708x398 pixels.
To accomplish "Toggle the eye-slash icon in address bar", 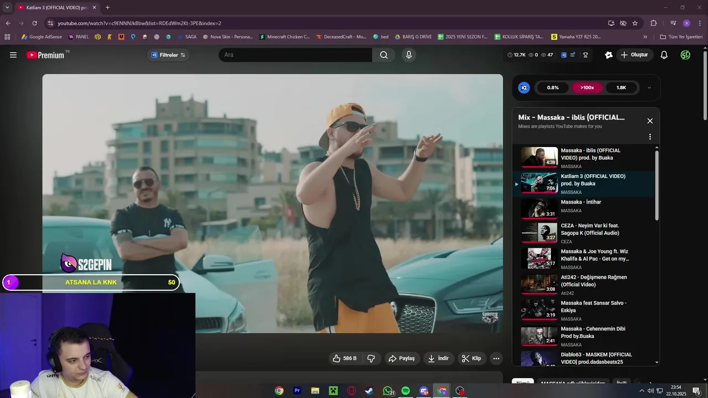I will click(623, 23).
